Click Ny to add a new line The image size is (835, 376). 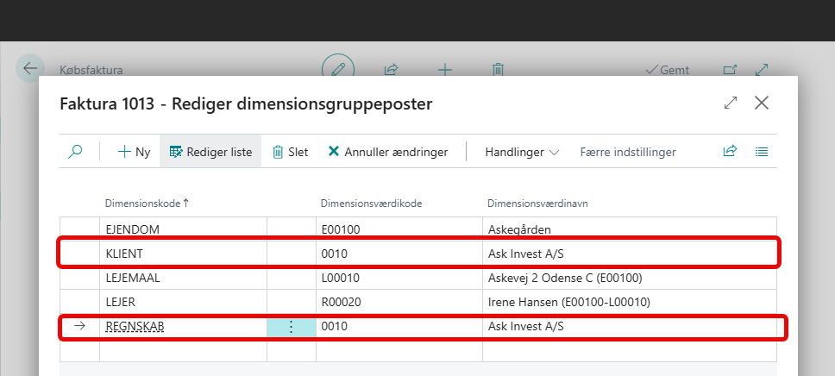[x=134, y=152]
